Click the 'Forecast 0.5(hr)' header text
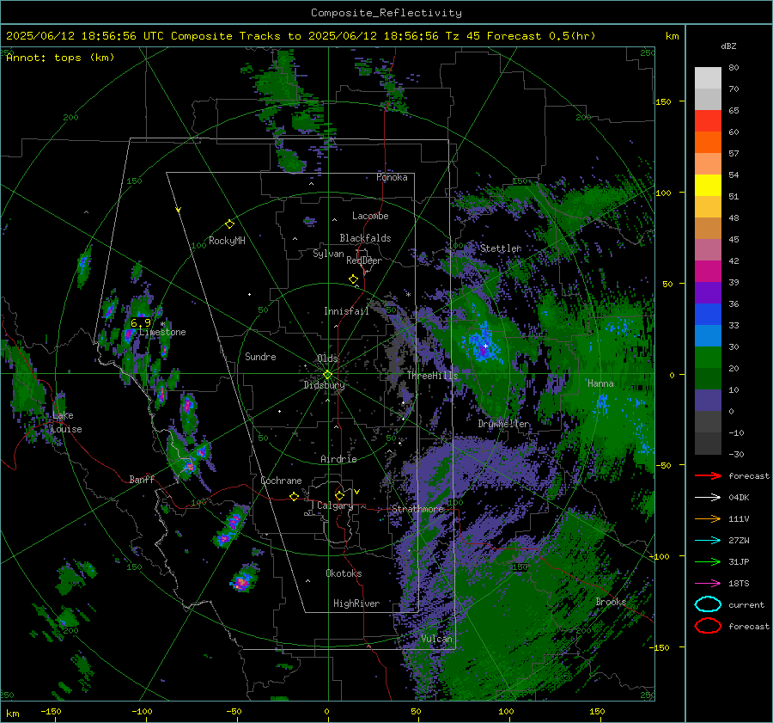This screenshot has height=723, width=773. point(541,36)
